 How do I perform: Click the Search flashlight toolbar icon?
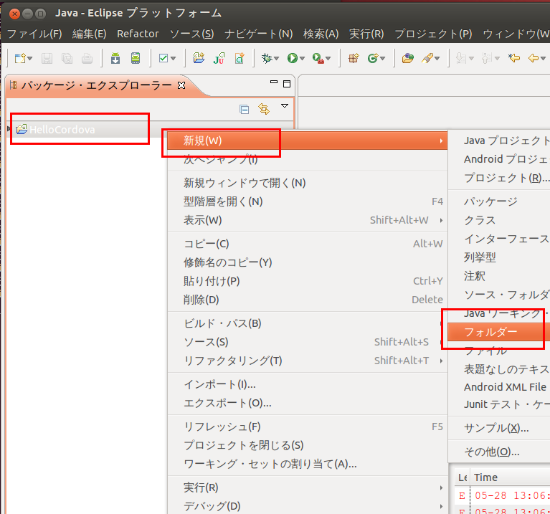tap(427, 58)
